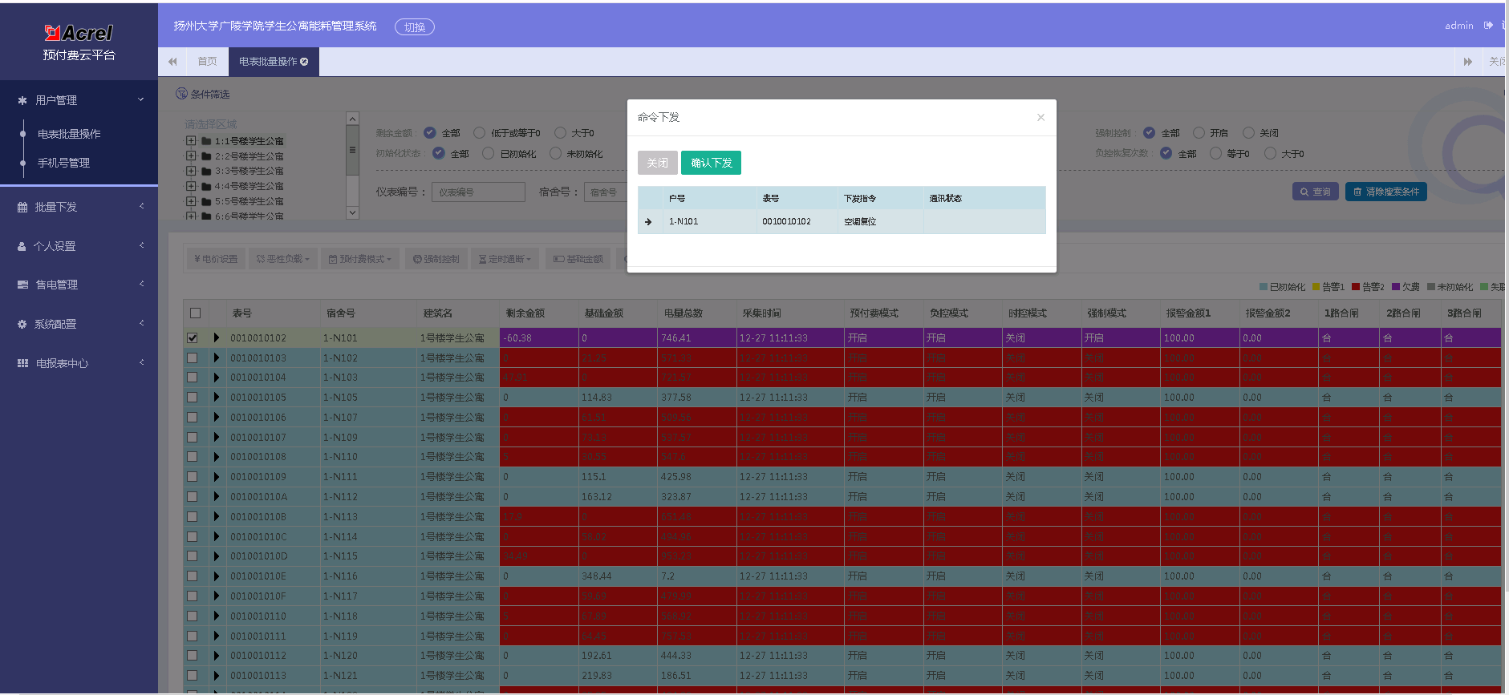Click the 电价设置 toolbar button
1509x695 pixels.
(x=216, y=259)
